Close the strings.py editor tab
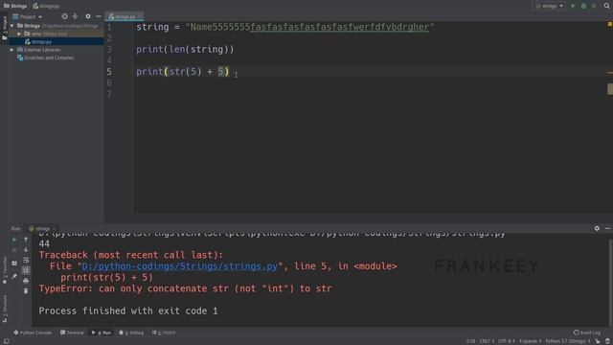The width and height of the screenshot is (613, 345). click(x=140, y=17)
